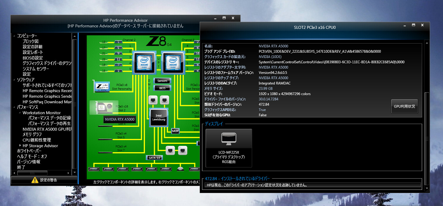The width and height of the screenshot is (443, 206).
Task: Select the SATA 3.0 controller label
Action: tap(154, 158)
